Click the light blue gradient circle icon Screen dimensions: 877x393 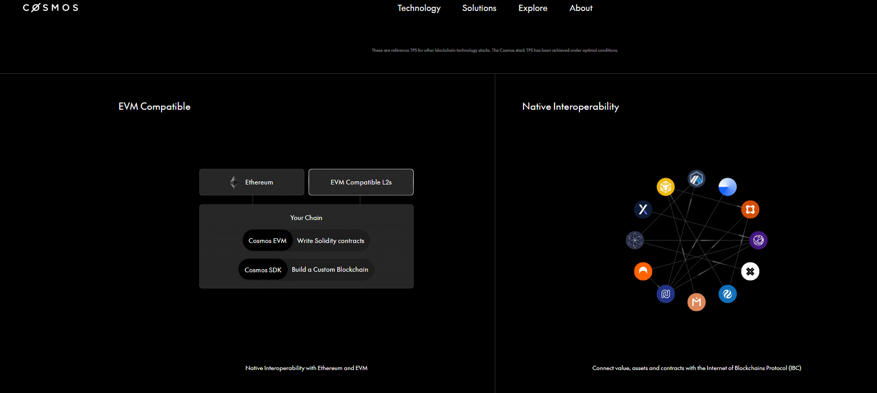727,187
